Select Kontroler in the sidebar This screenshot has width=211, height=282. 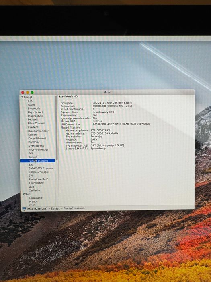[x=34, y=142]
